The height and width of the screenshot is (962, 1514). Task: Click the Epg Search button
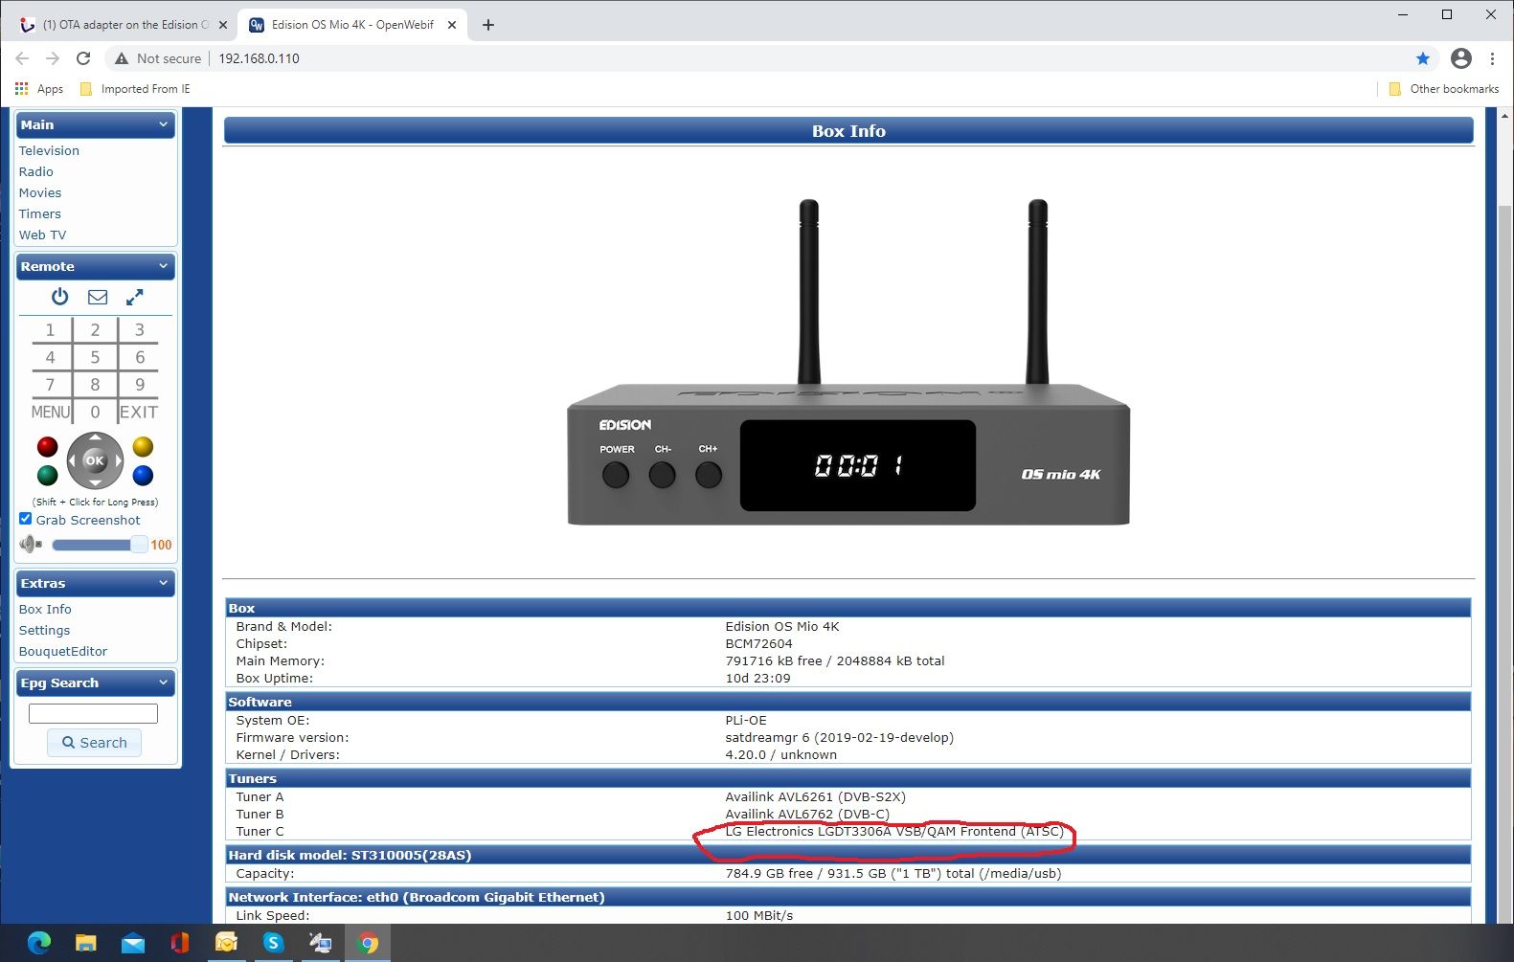tap(94, 743)
